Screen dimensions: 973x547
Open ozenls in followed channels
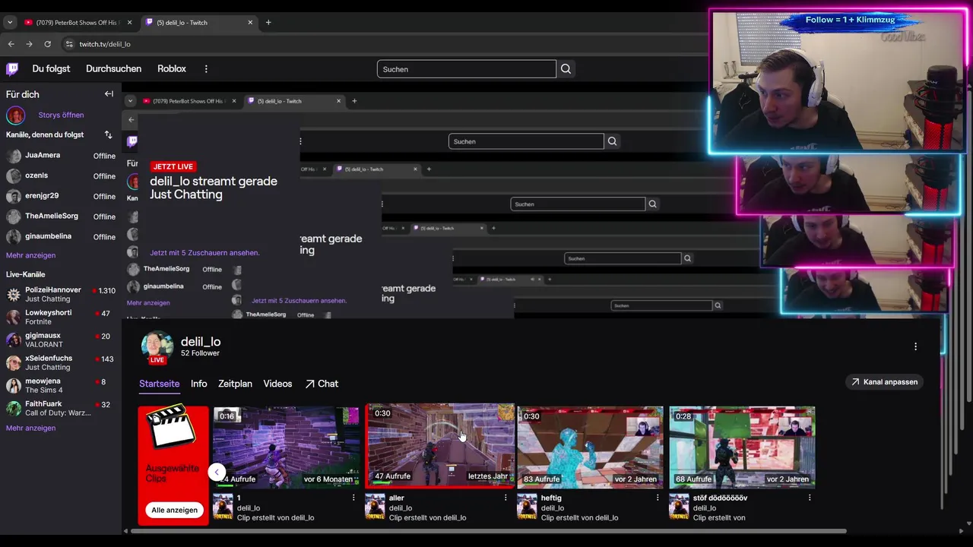[61, 176]
